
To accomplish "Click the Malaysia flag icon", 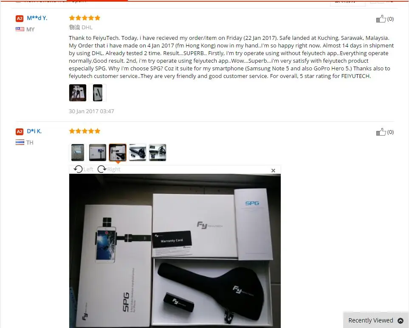I will [20, 29].
